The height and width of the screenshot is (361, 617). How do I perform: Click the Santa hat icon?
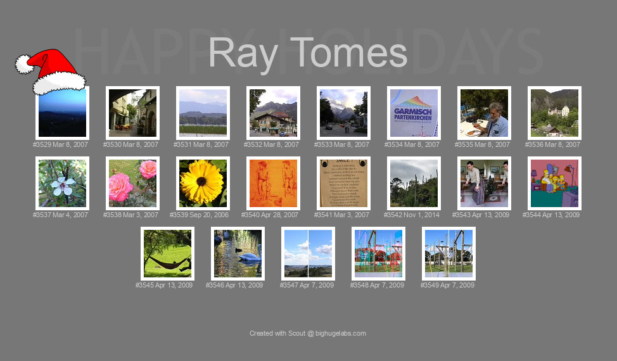coord(51,71)
